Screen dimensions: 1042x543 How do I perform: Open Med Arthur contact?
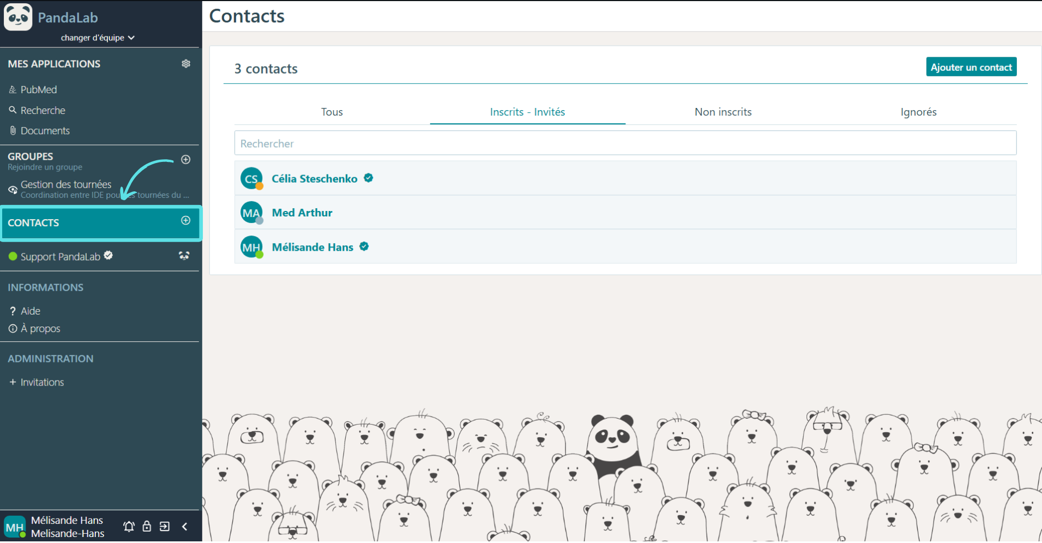point(625,213)
